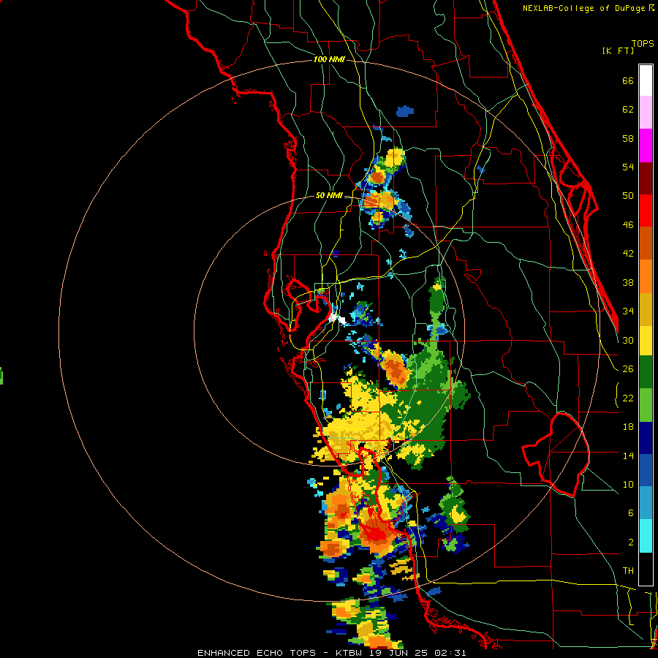Click the white echo pixels near Tampa Bay
Viewport: 658px width, 658px height.
click(x=338, y=319)
